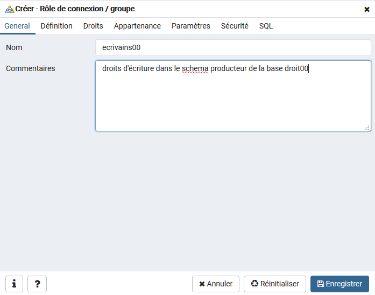Focus the Nom input field
This screenshot has height=295, width=375.
[x=233, y=47]
